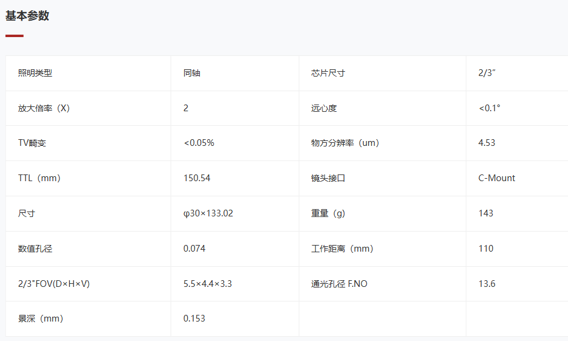Select the 远心度 label
This screenshot has width=568, height=341.
tap(324, 108)
